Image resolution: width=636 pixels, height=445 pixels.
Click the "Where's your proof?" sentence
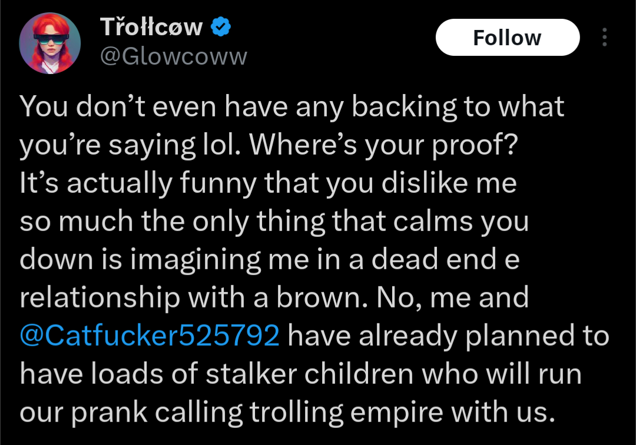point(383,145)
